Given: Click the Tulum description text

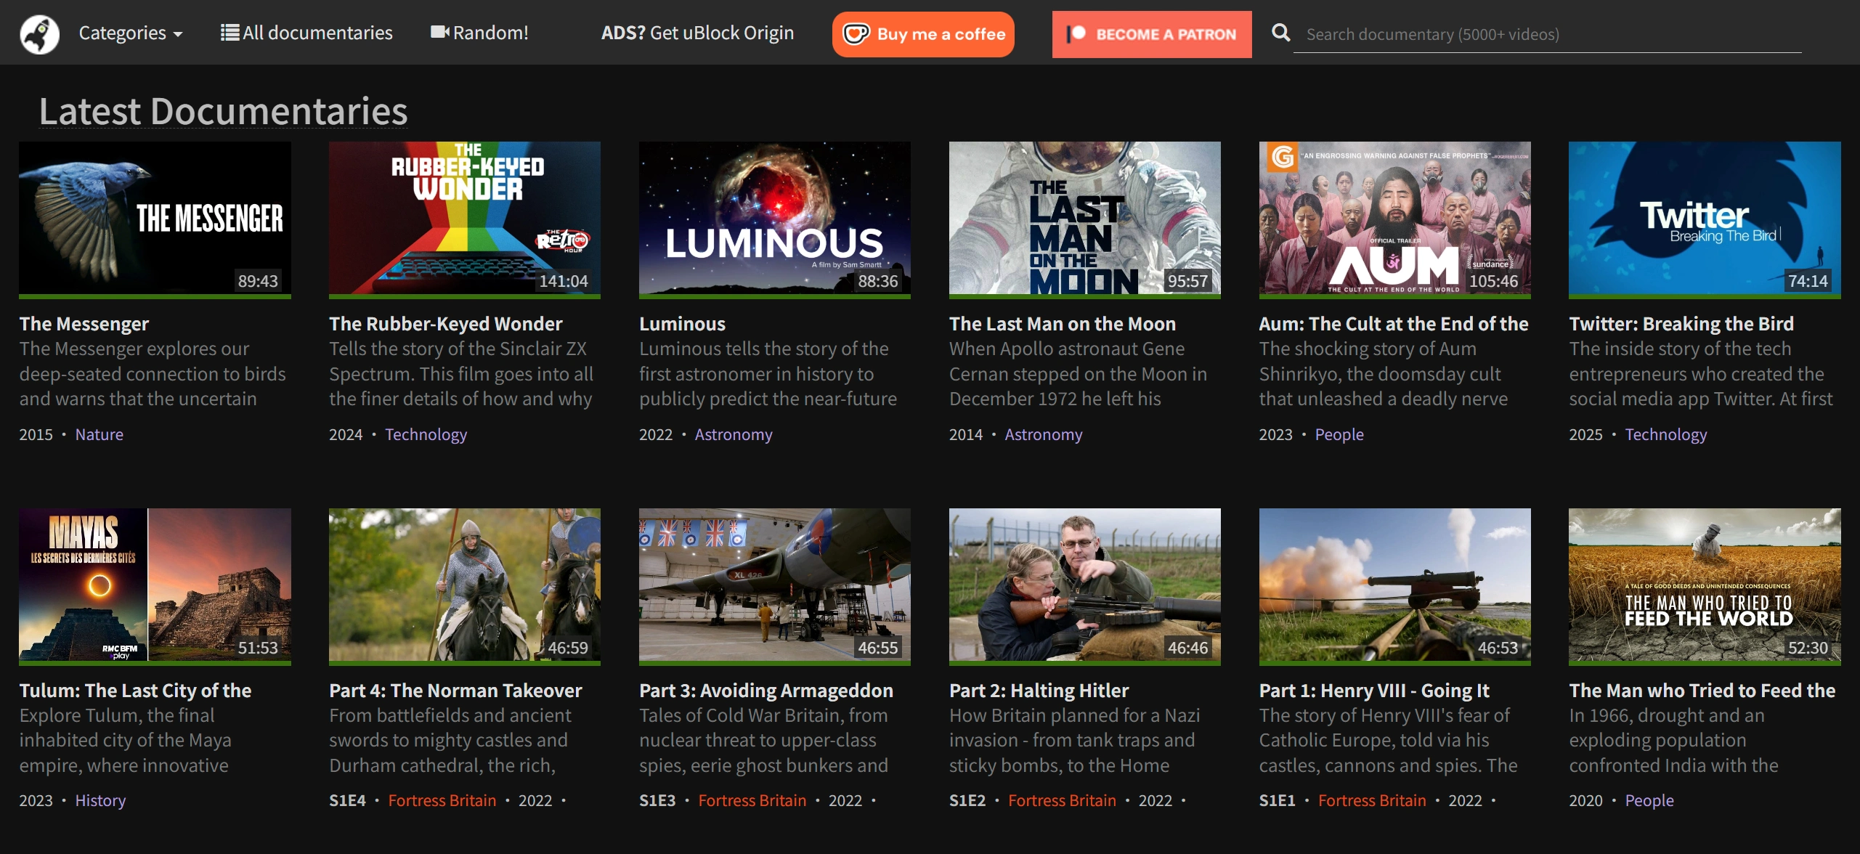Looking at the screenshot, I should pyautogui.click(x=125, y=741).
